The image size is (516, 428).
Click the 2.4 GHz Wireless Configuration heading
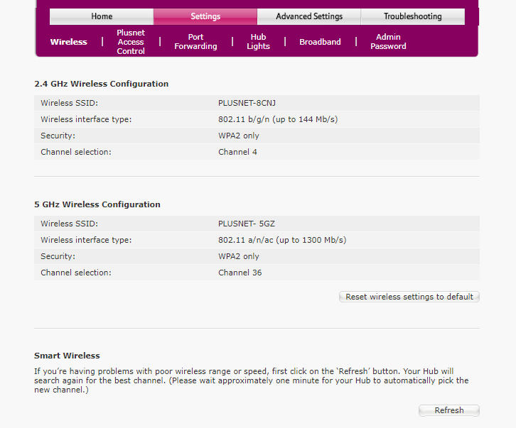coord(102,84)
